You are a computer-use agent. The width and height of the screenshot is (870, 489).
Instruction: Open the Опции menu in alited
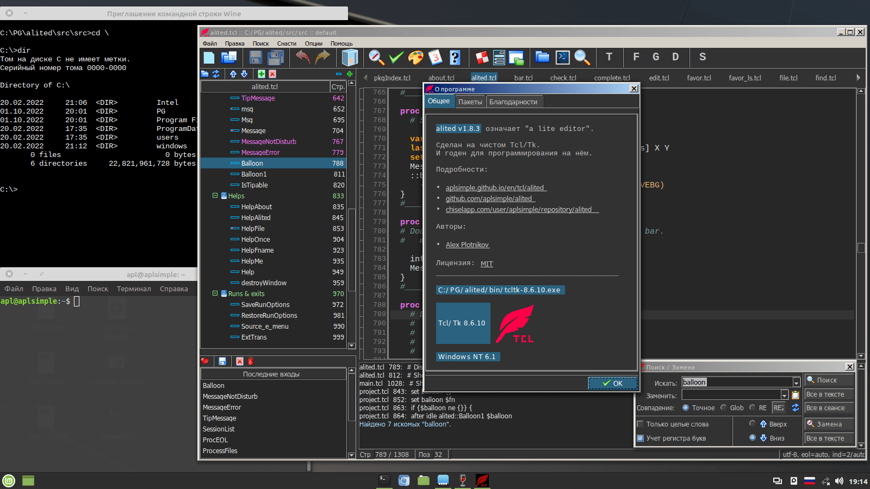tap(314, 43)
